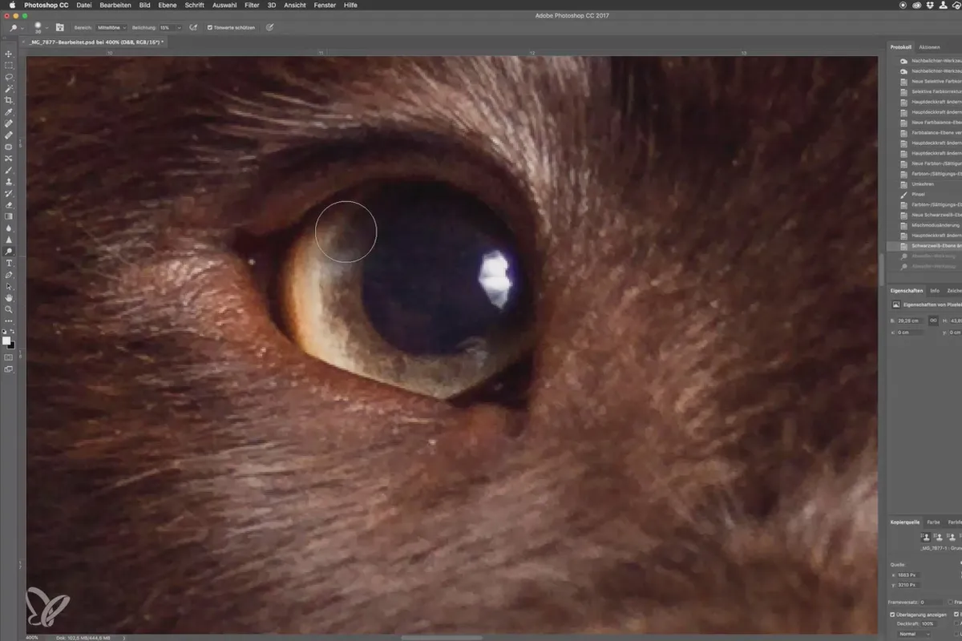The height and width of the screenshot is (641, 962).
Task: Toggle width-height link in Eigenschaften panel
Action: (x=933, y=320)
